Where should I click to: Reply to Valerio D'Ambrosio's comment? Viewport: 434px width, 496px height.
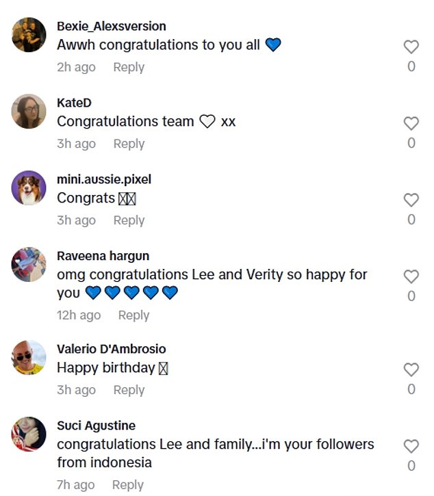click(x=129, y=390)
